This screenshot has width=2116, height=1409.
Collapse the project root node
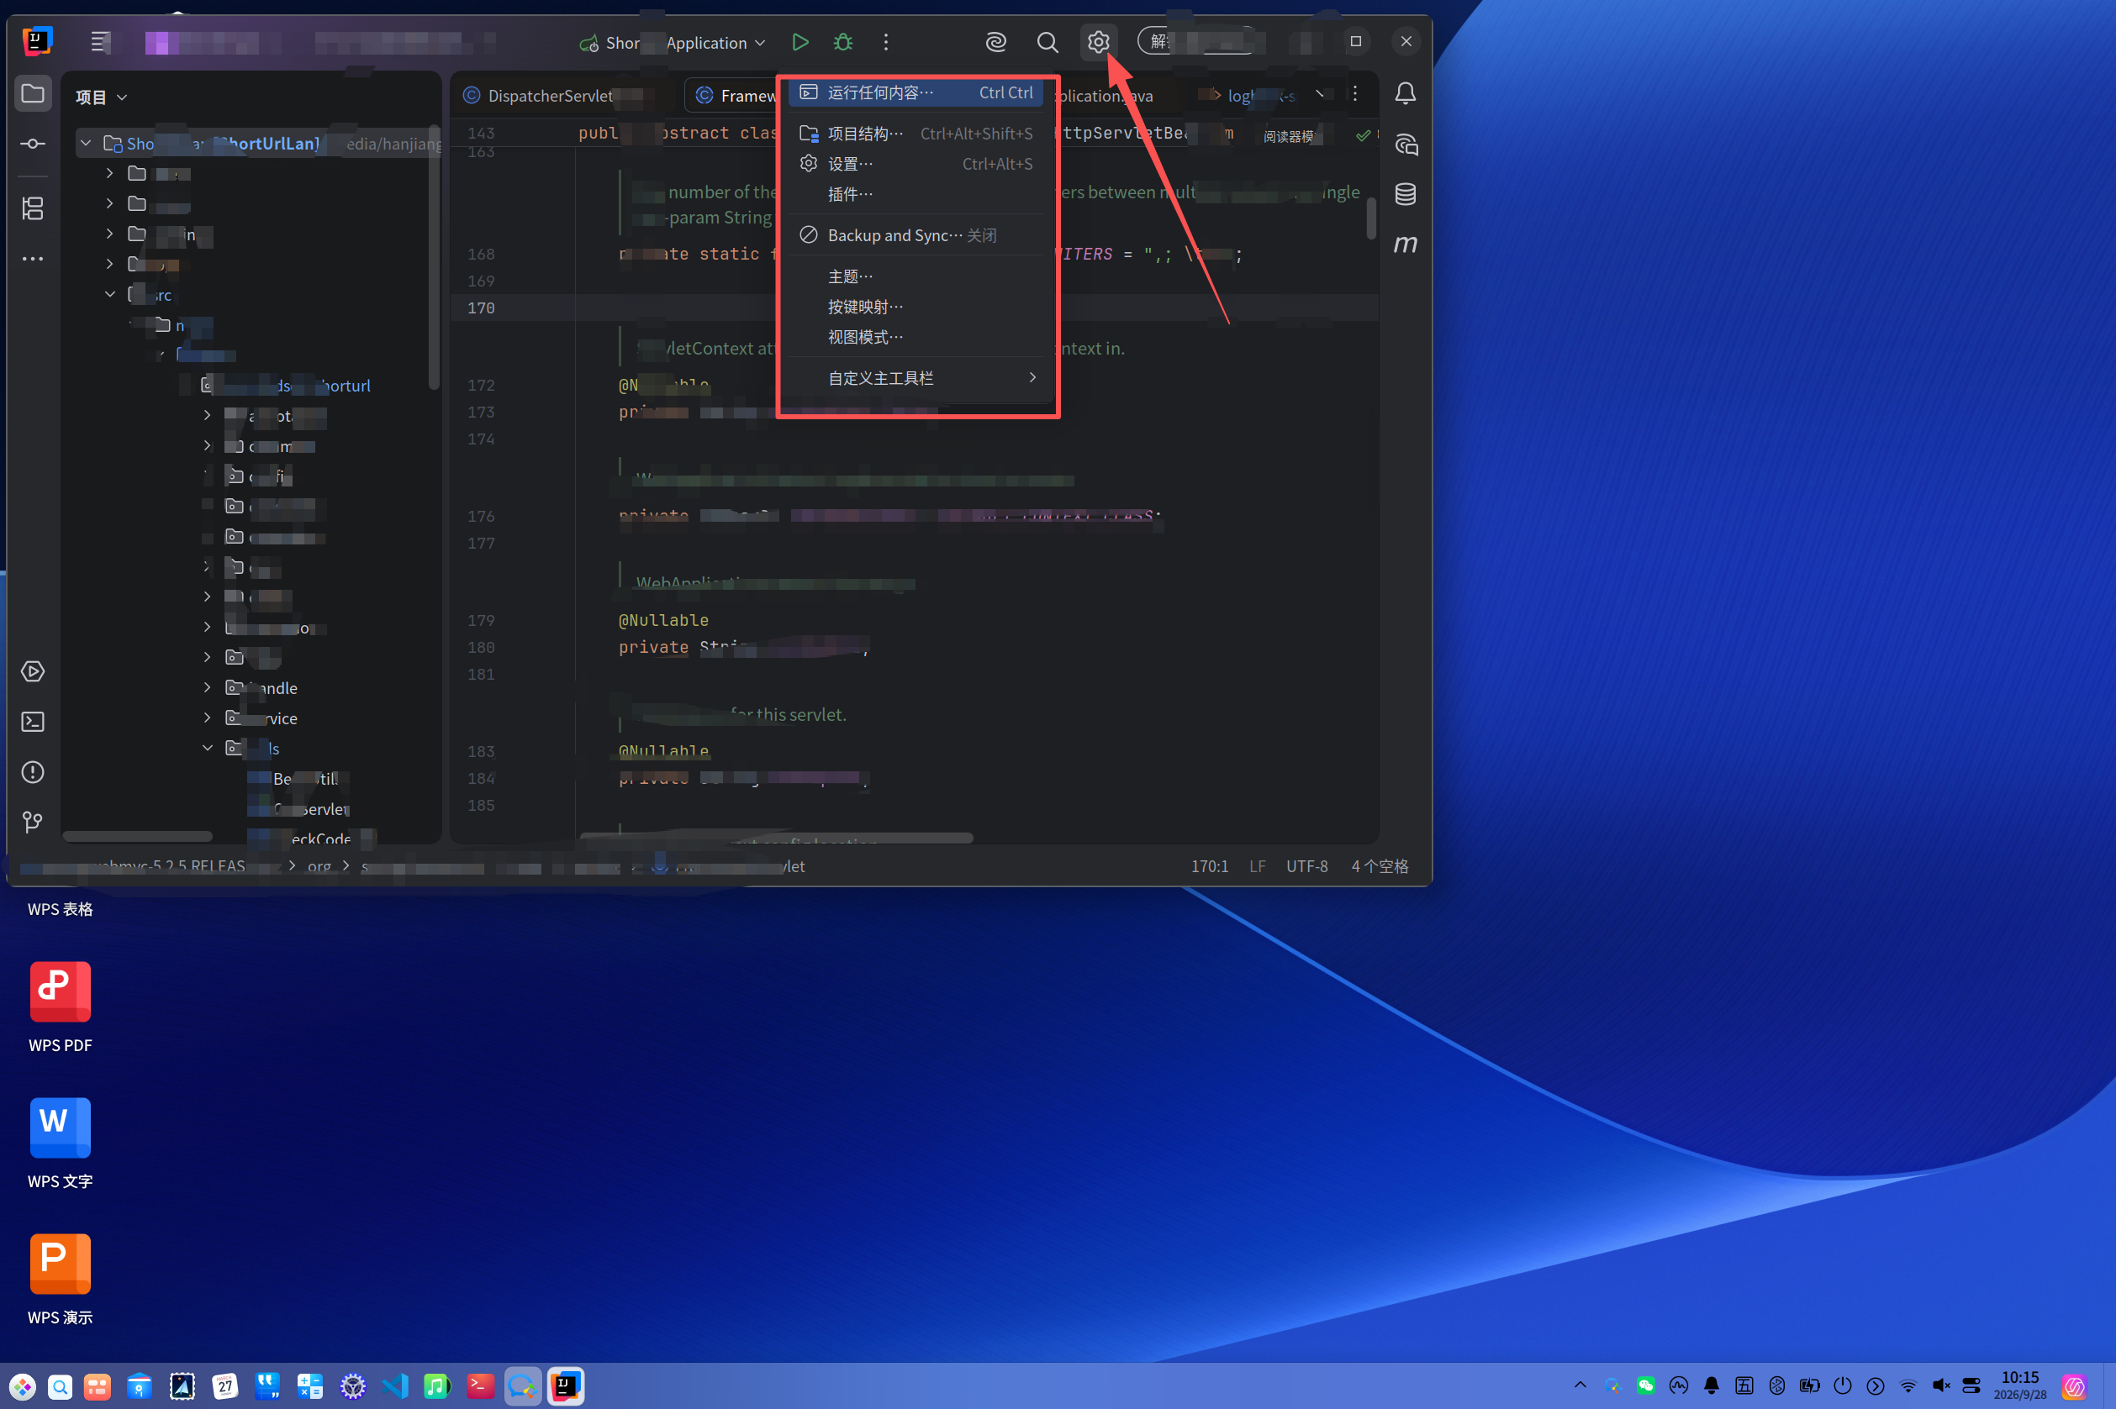pos(87,144)
